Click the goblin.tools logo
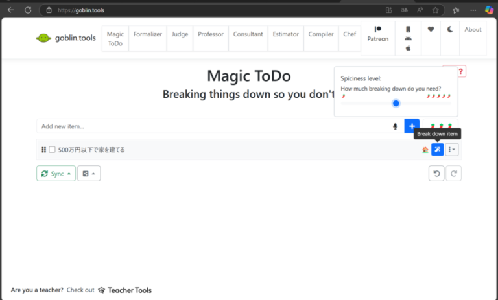 (x=65, y=38)
